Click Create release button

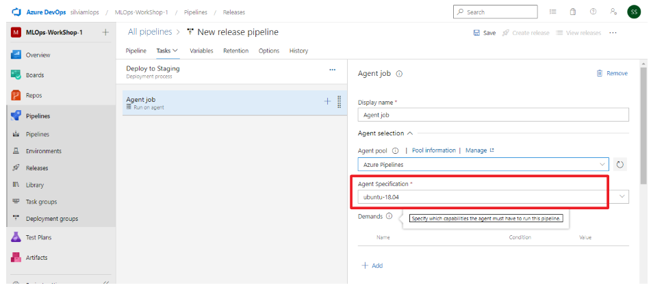tap(526, 33)
